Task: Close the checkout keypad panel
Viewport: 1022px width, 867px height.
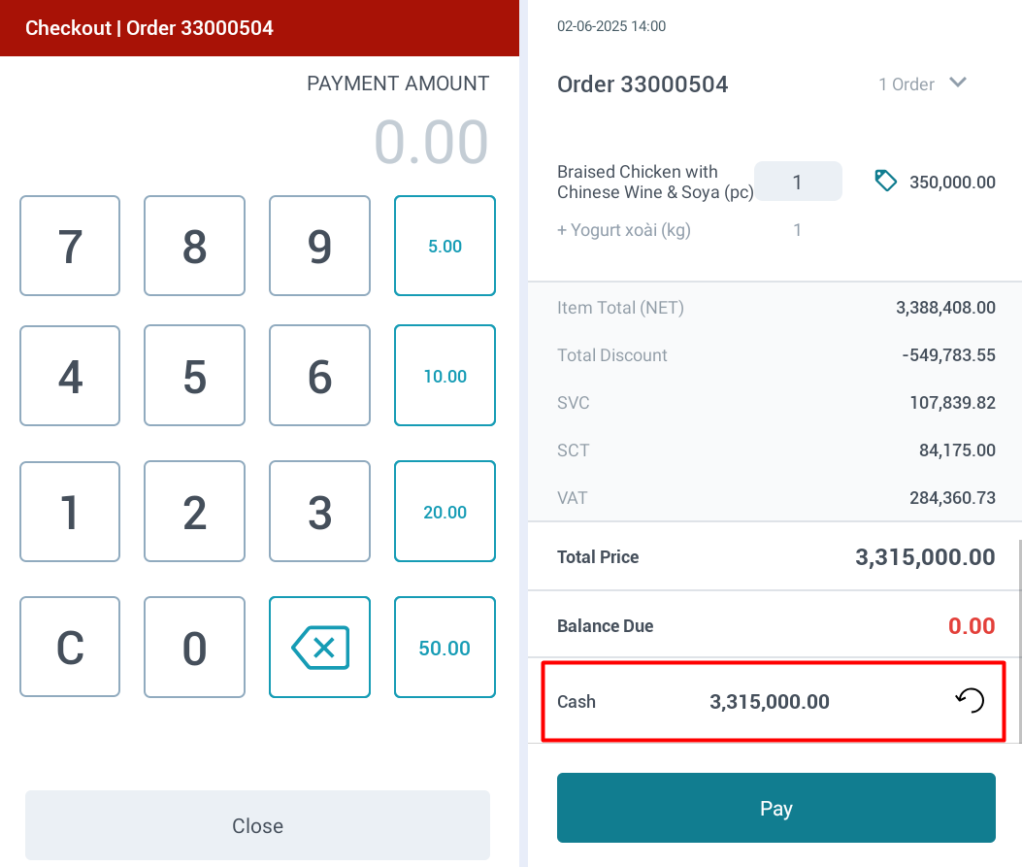Action: coord(257,825)
